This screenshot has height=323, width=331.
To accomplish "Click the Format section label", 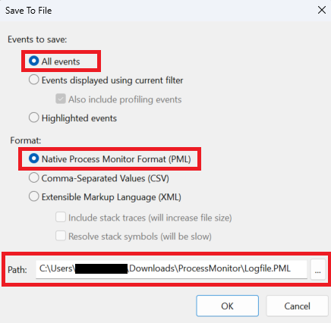I will [x=25, y=140].
